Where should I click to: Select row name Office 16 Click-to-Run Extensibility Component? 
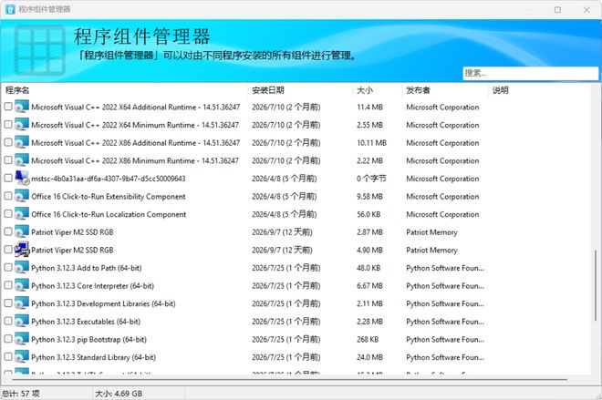pyautogui.click(x=109, y=197)
